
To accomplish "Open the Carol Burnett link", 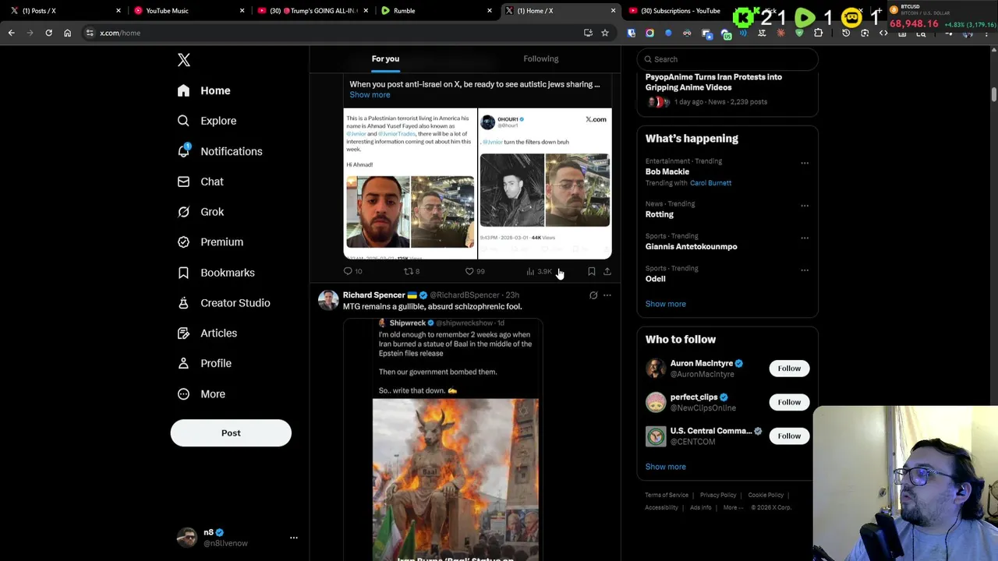I will pyautogui.click(x=710, y=183).
